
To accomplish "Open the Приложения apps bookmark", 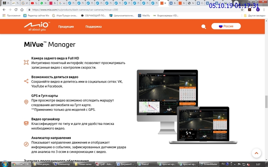I will 11,16.
